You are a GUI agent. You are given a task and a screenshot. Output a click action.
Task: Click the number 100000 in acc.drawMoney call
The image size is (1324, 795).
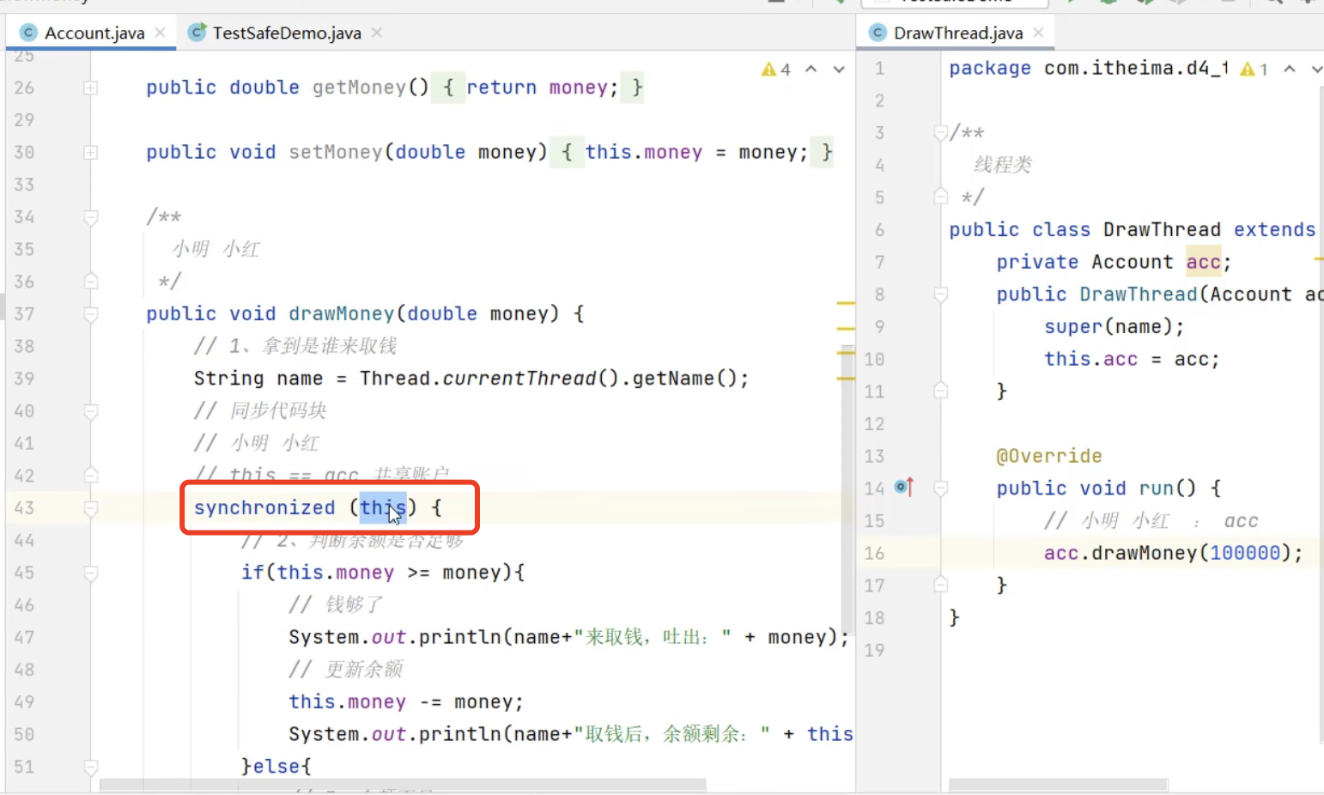[x=1245, y=553]
